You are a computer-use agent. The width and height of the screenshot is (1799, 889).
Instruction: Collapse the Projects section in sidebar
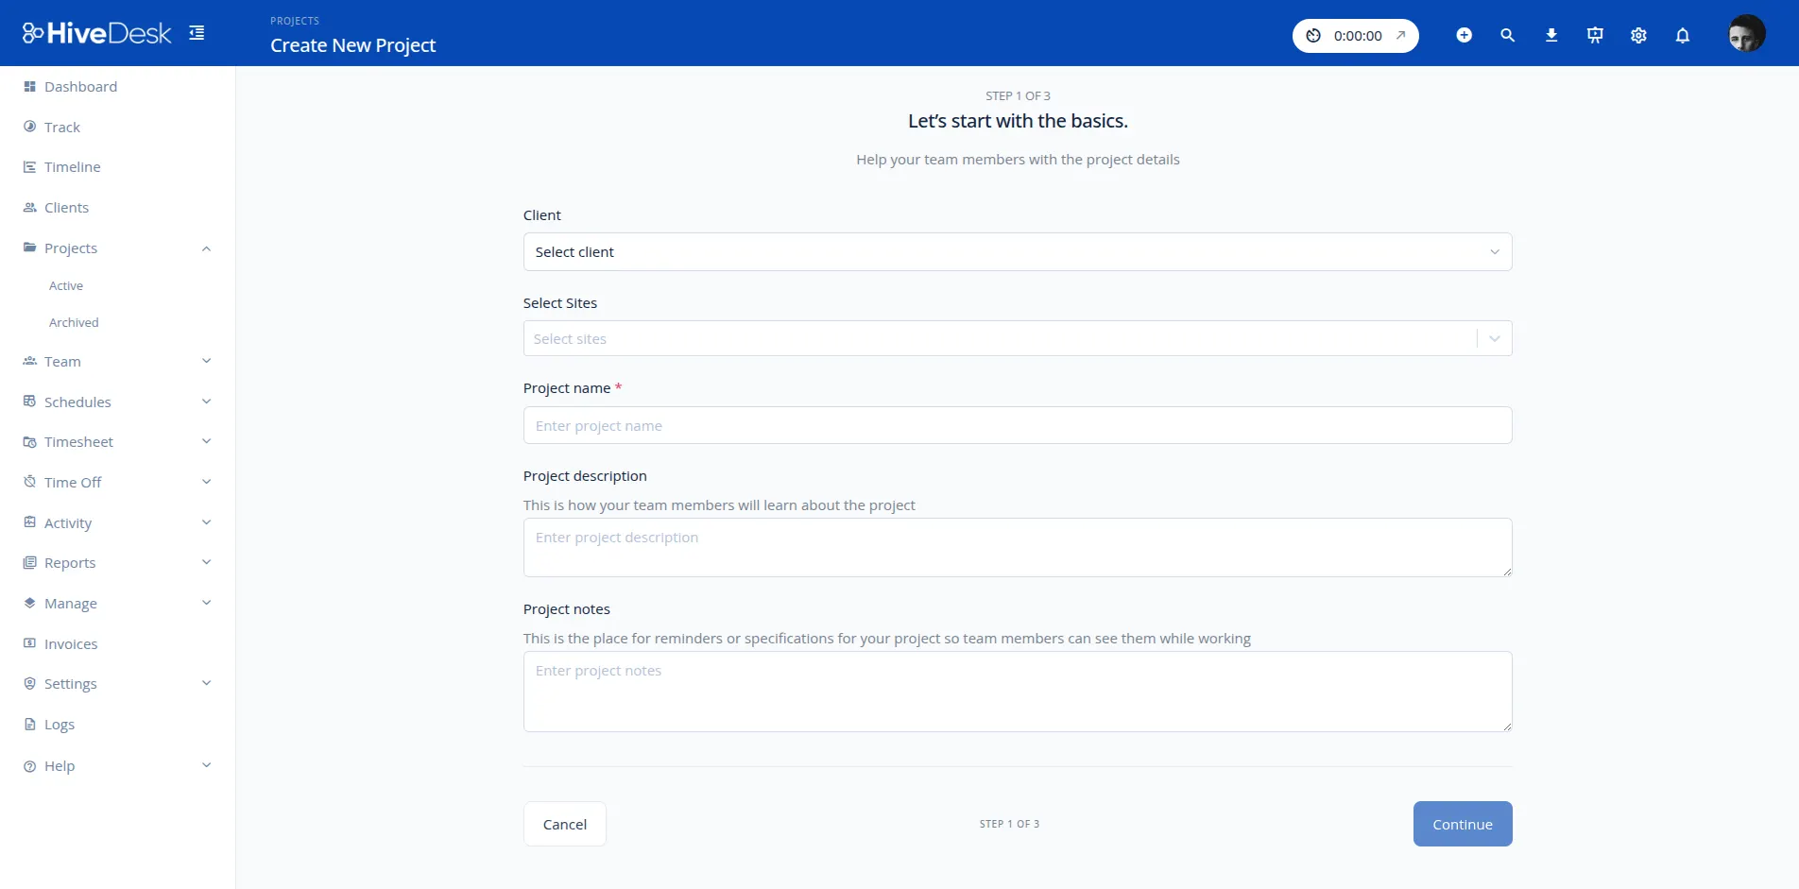(206, 248)
